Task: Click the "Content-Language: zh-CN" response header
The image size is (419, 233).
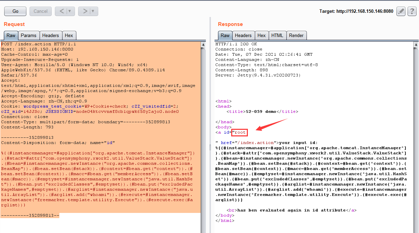Action: click(247, 60)
